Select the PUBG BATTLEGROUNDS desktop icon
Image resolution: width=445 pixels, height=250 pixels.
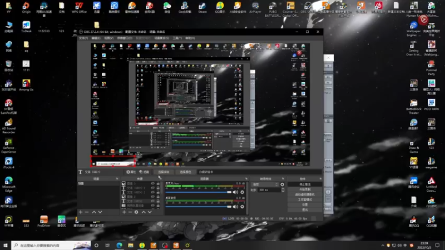273,9
